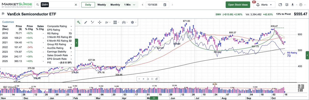
Task: Click the 51 alerts notification badge
Action: (254, 2)
